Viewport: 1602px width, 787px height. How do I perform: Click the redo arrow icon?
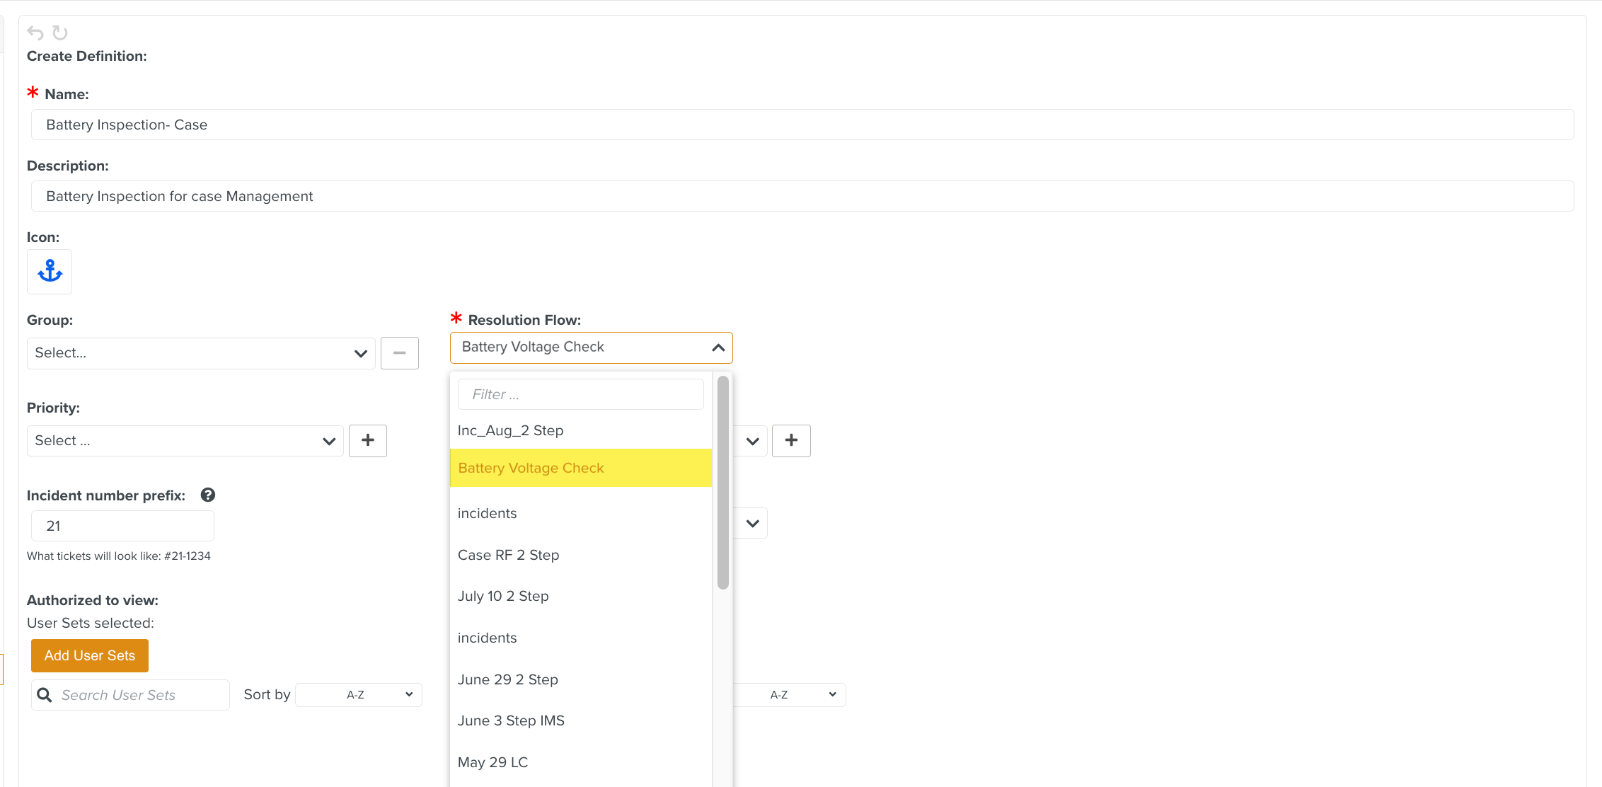(x=60, y=33)
